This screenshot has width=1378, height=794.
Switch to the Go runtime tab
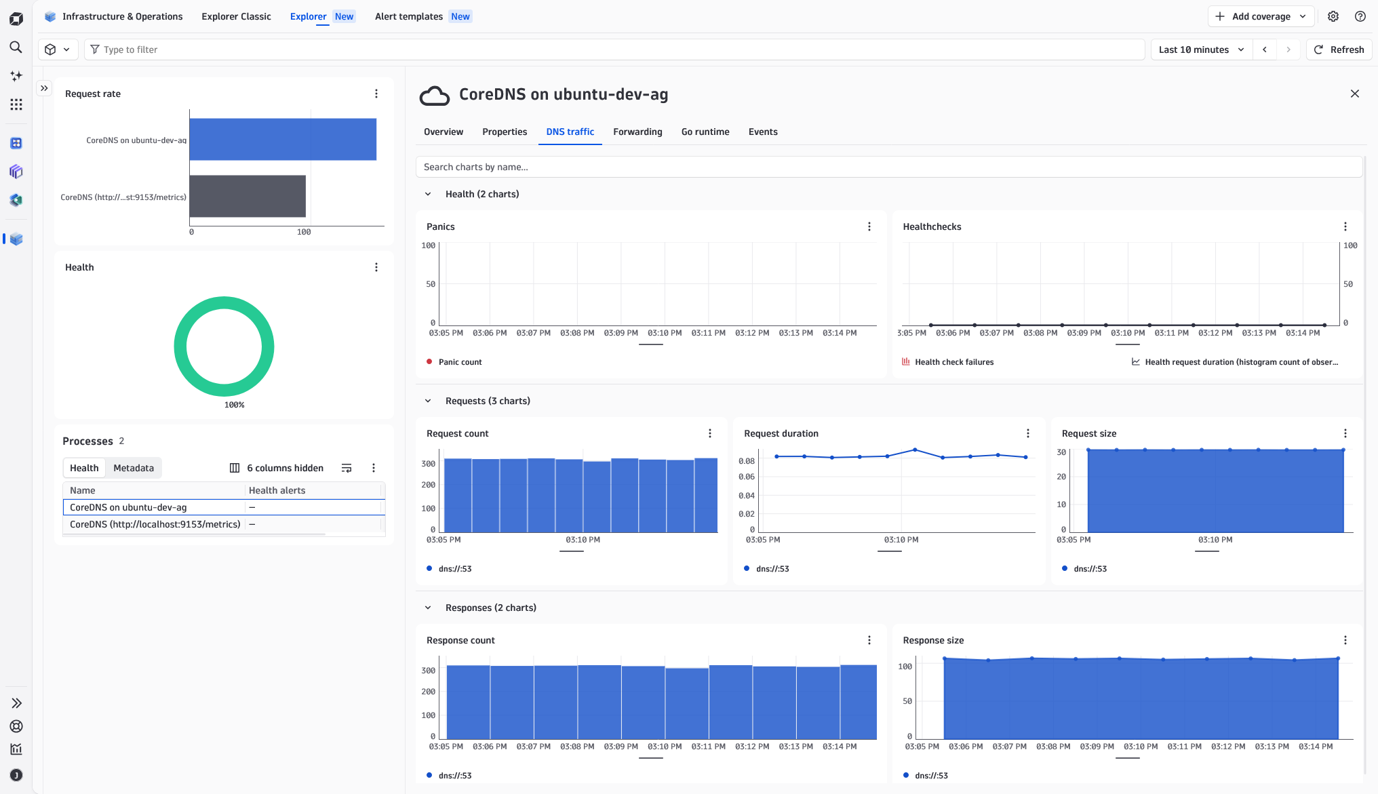coord(705,132)
